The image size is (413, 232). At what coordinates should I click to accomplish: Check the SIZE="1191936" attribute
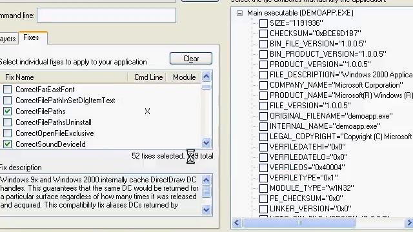tap(263, 23)
